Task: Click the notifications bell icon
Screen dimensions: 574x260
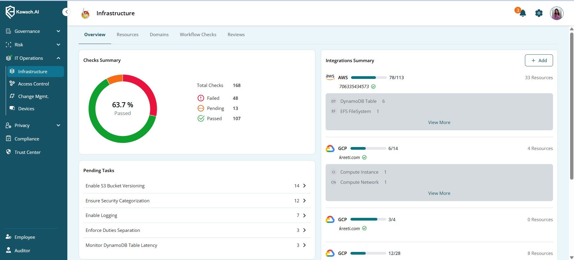Action: [523, 13]
